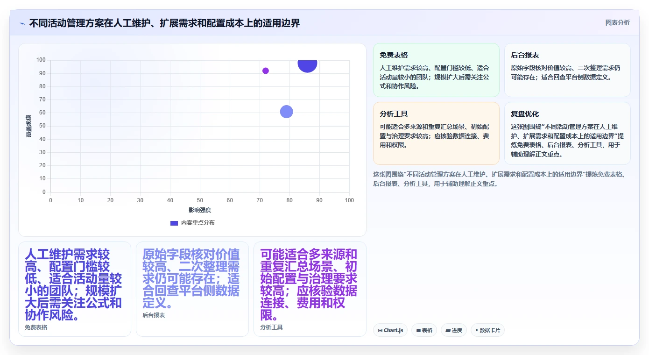
Task: Click the 内容重点分布 legend color box
Action: (174, 223)
